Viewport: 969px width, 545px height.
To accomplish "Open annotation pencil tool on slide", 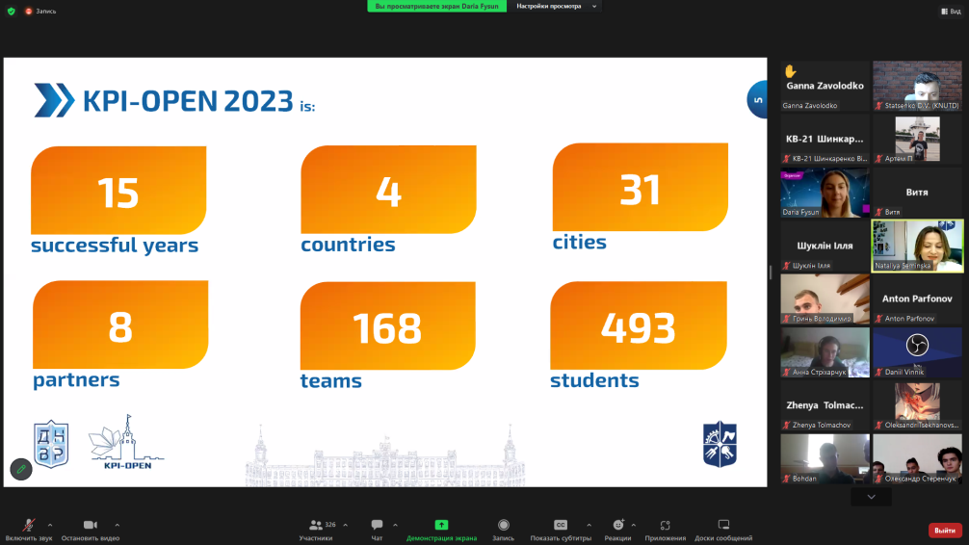I will [x=21, y=469].
